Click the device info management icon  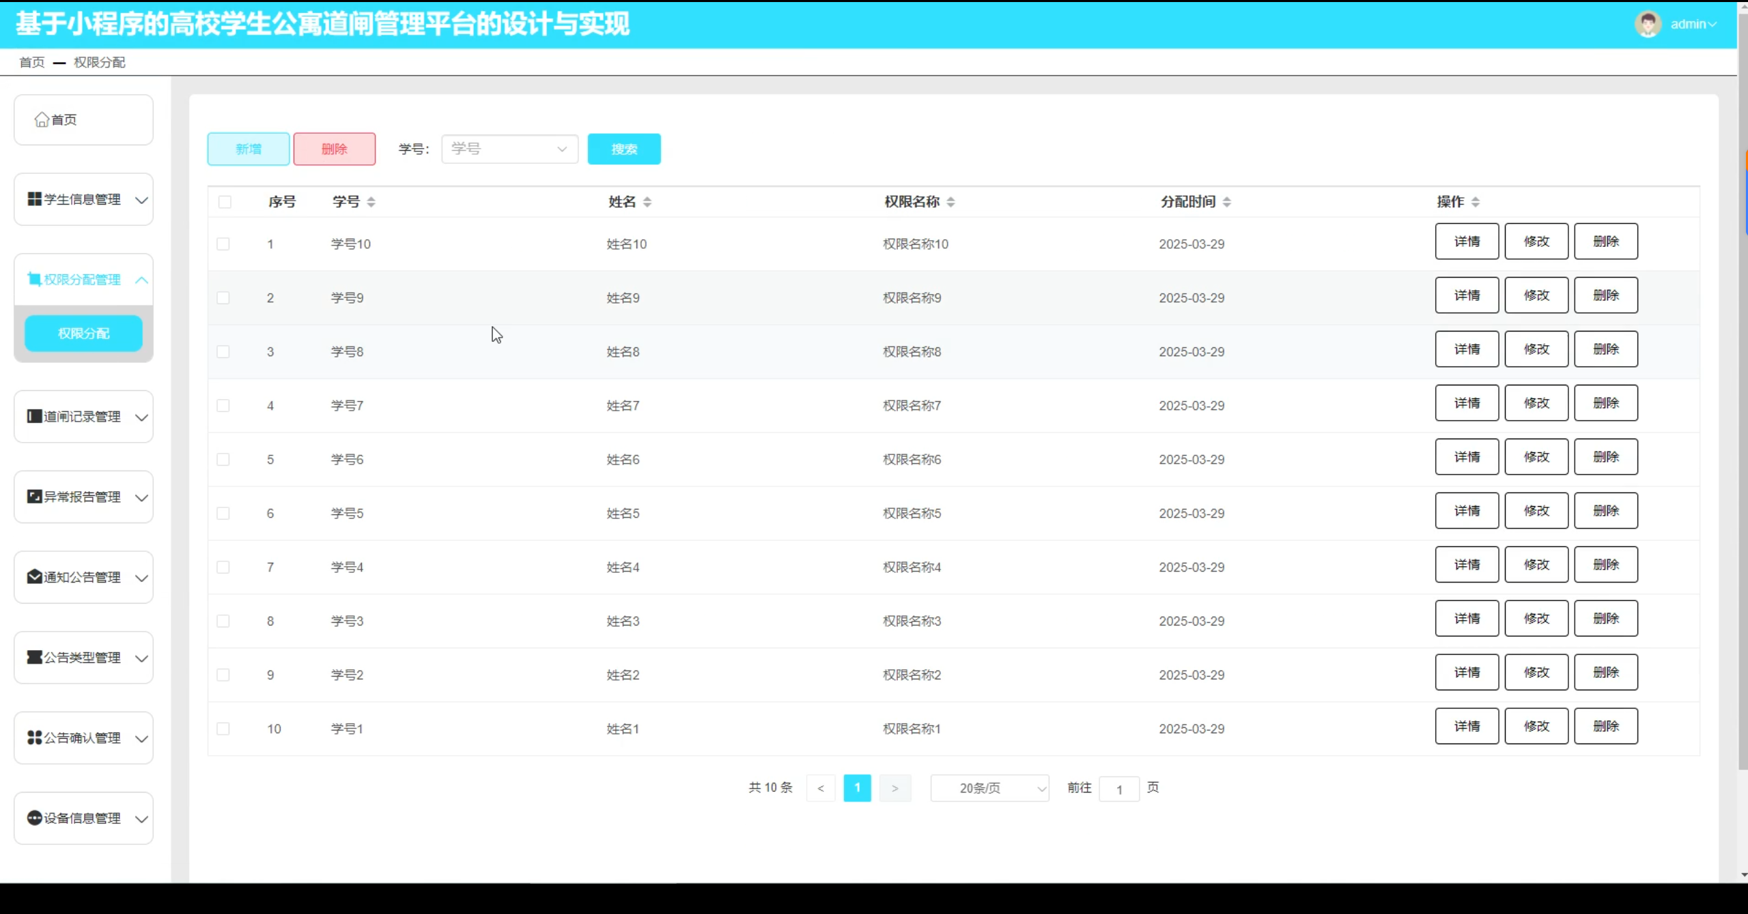[x=34, y=818]
